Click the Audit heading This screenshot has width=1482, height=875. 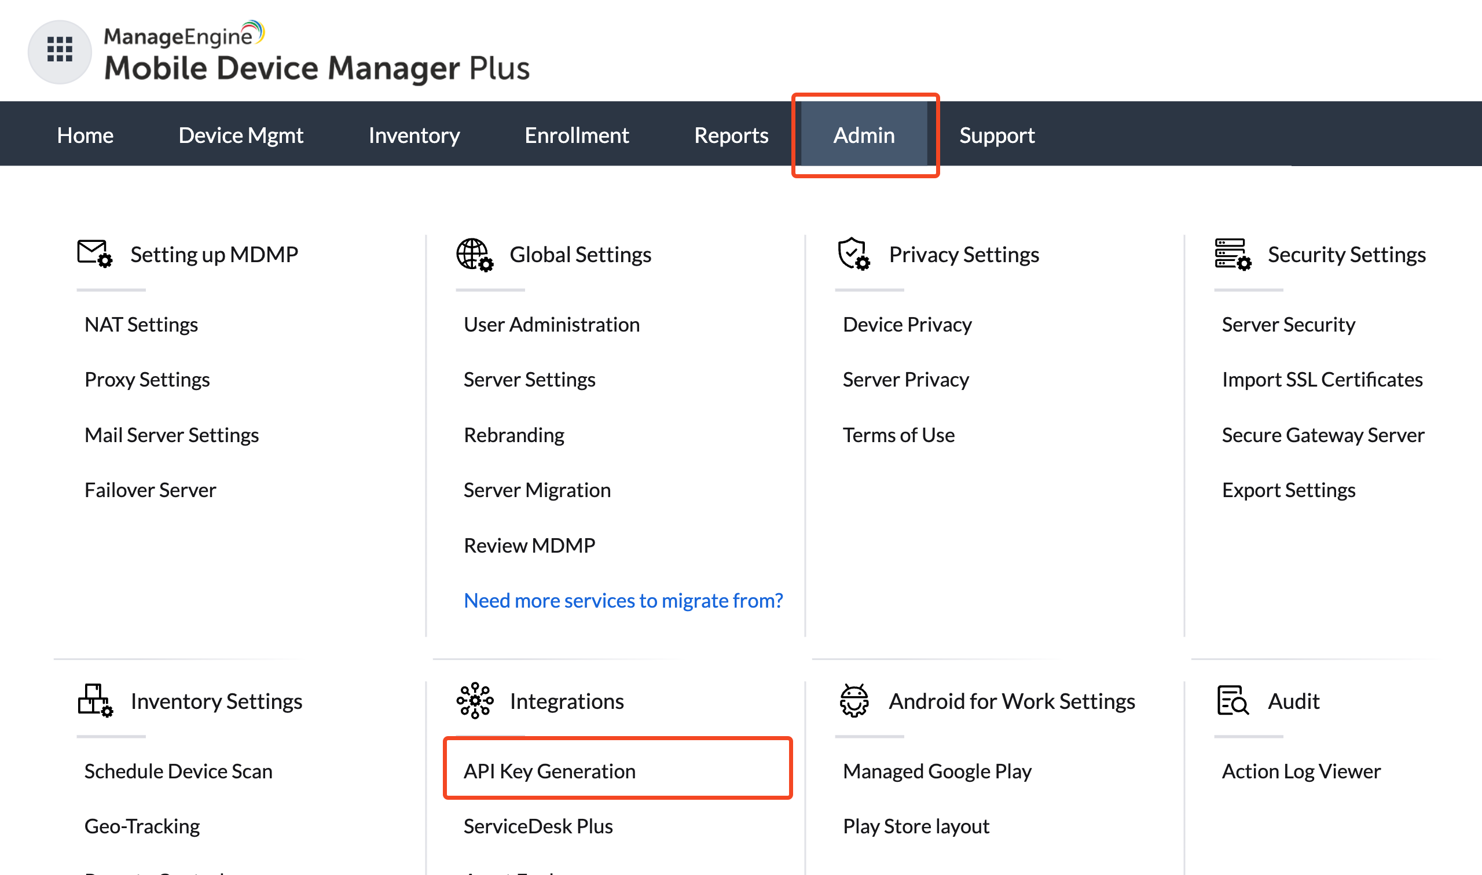tap(1293, 700)
